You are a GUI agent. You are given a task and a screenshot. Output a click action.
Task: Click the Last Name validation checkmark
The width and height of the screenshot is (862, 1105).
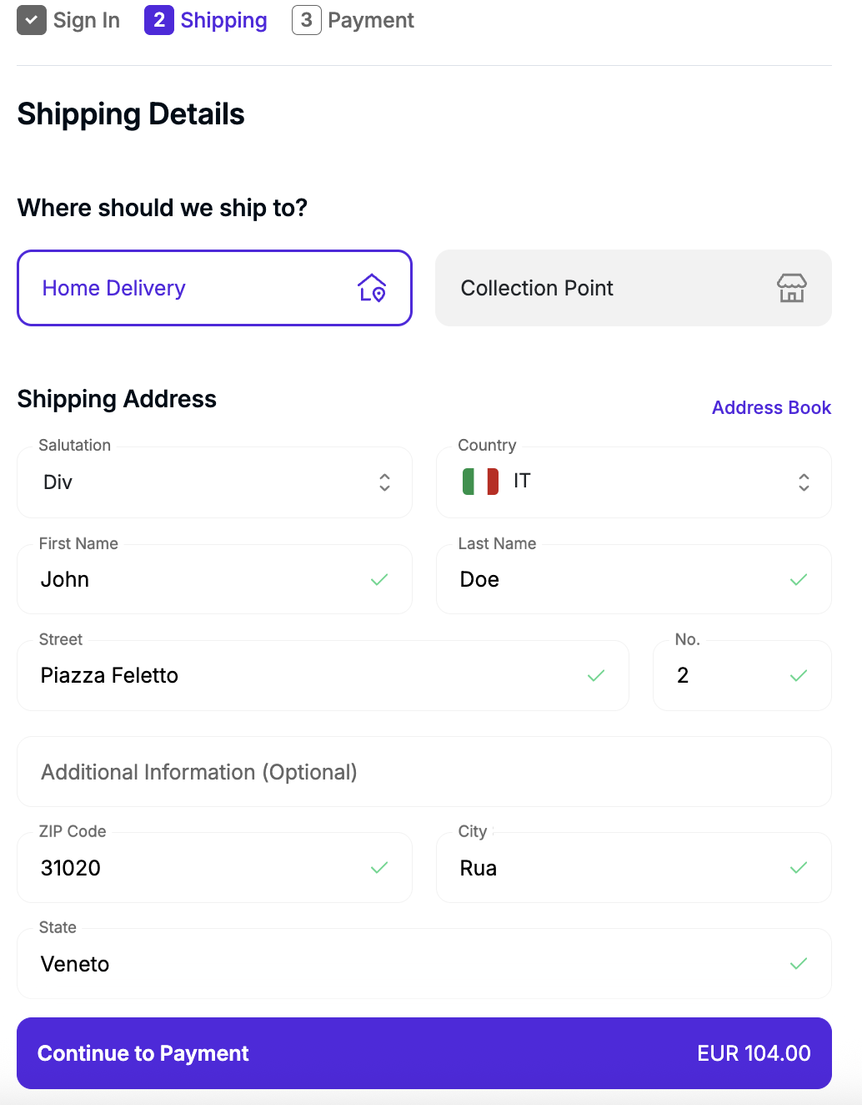(798, 579)
